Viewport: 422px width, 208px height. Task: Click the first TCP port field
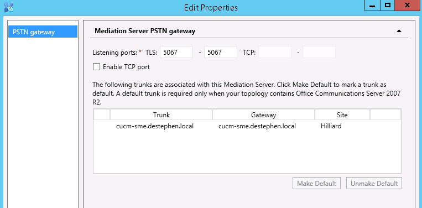coord(275,52)
